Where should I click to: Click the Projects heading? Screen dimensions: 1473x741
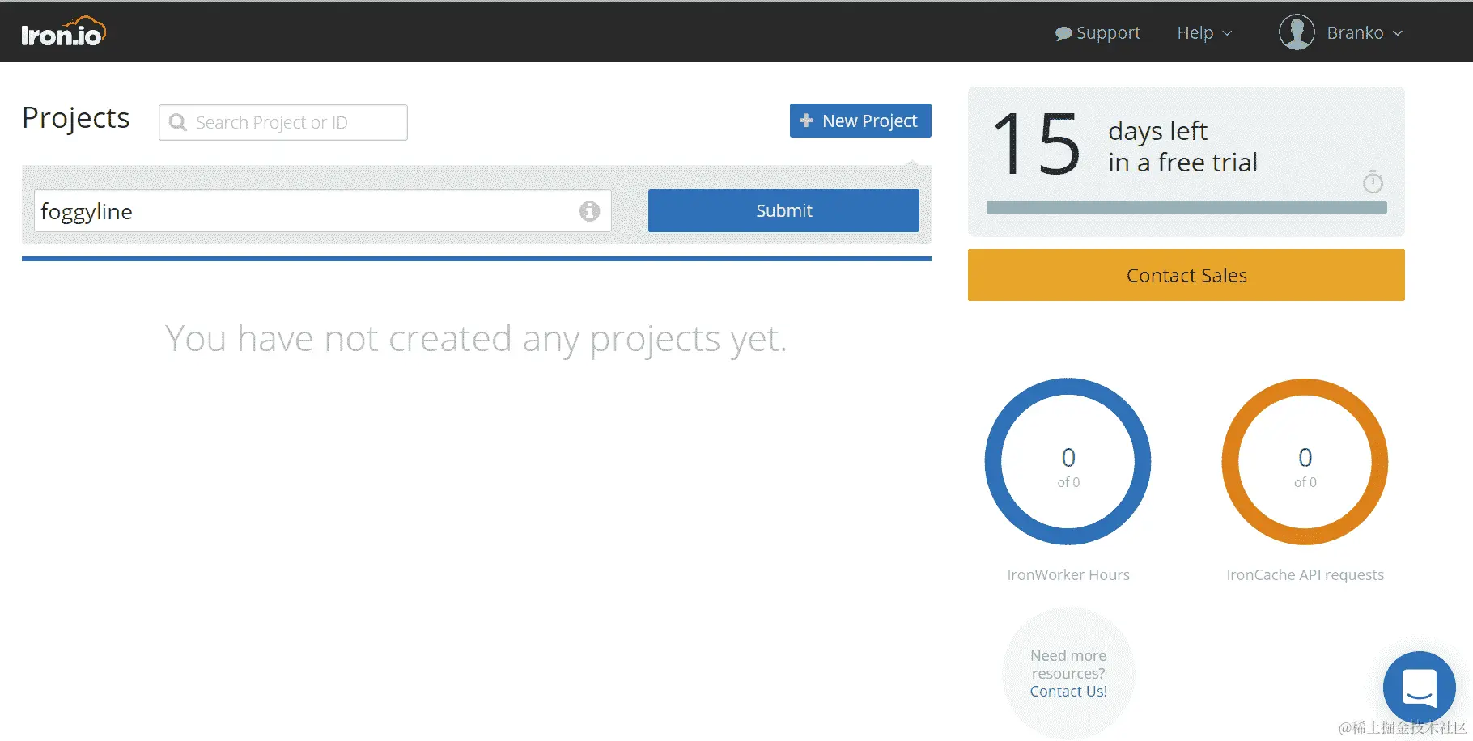click(76, 118)
